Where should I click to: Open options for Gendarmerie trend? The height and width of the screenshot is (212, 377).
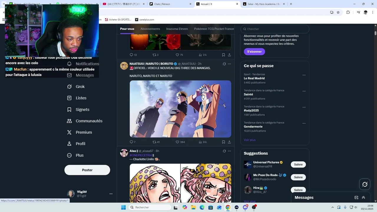pos(304,123)
